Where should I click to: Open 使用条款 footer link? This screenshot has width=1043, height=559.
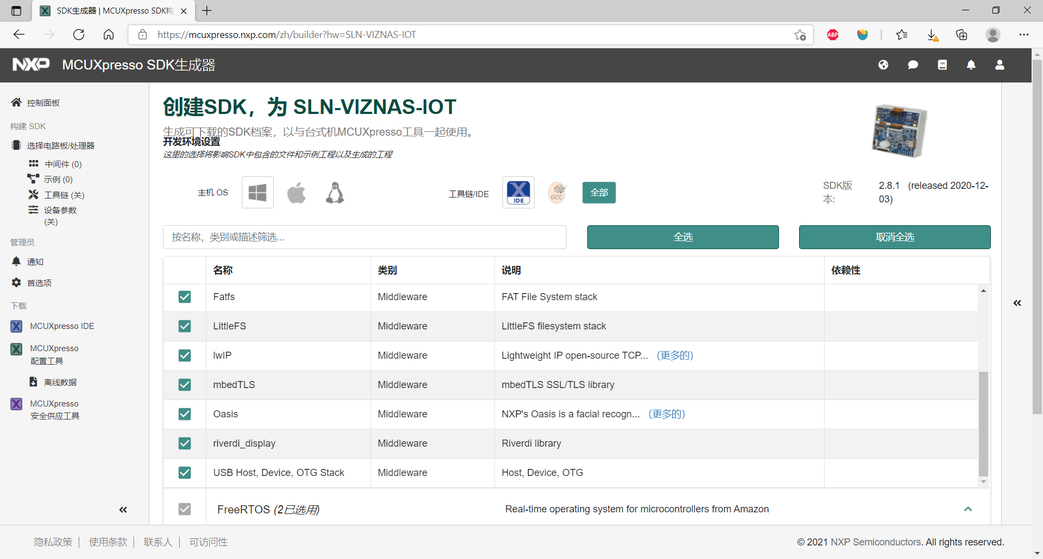coord(108,542)
